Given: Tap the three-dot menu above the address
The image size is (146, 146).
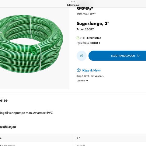Looking at the screenshot, I should 73,2.
